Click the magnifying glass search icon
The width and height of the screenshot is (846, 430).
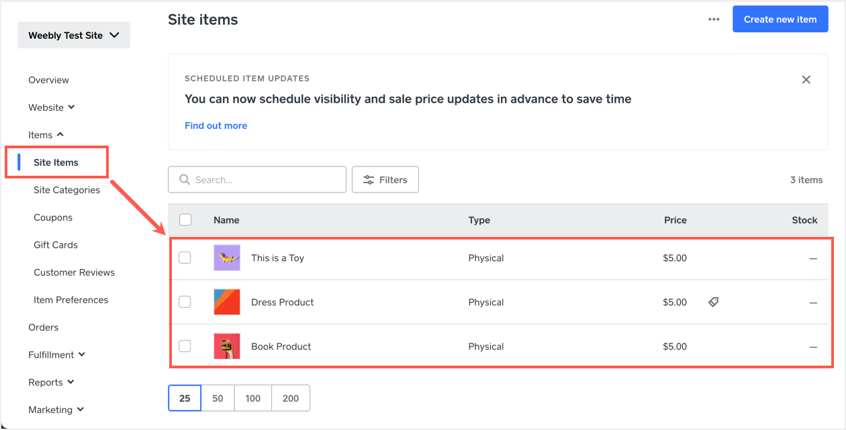(185, 180)
